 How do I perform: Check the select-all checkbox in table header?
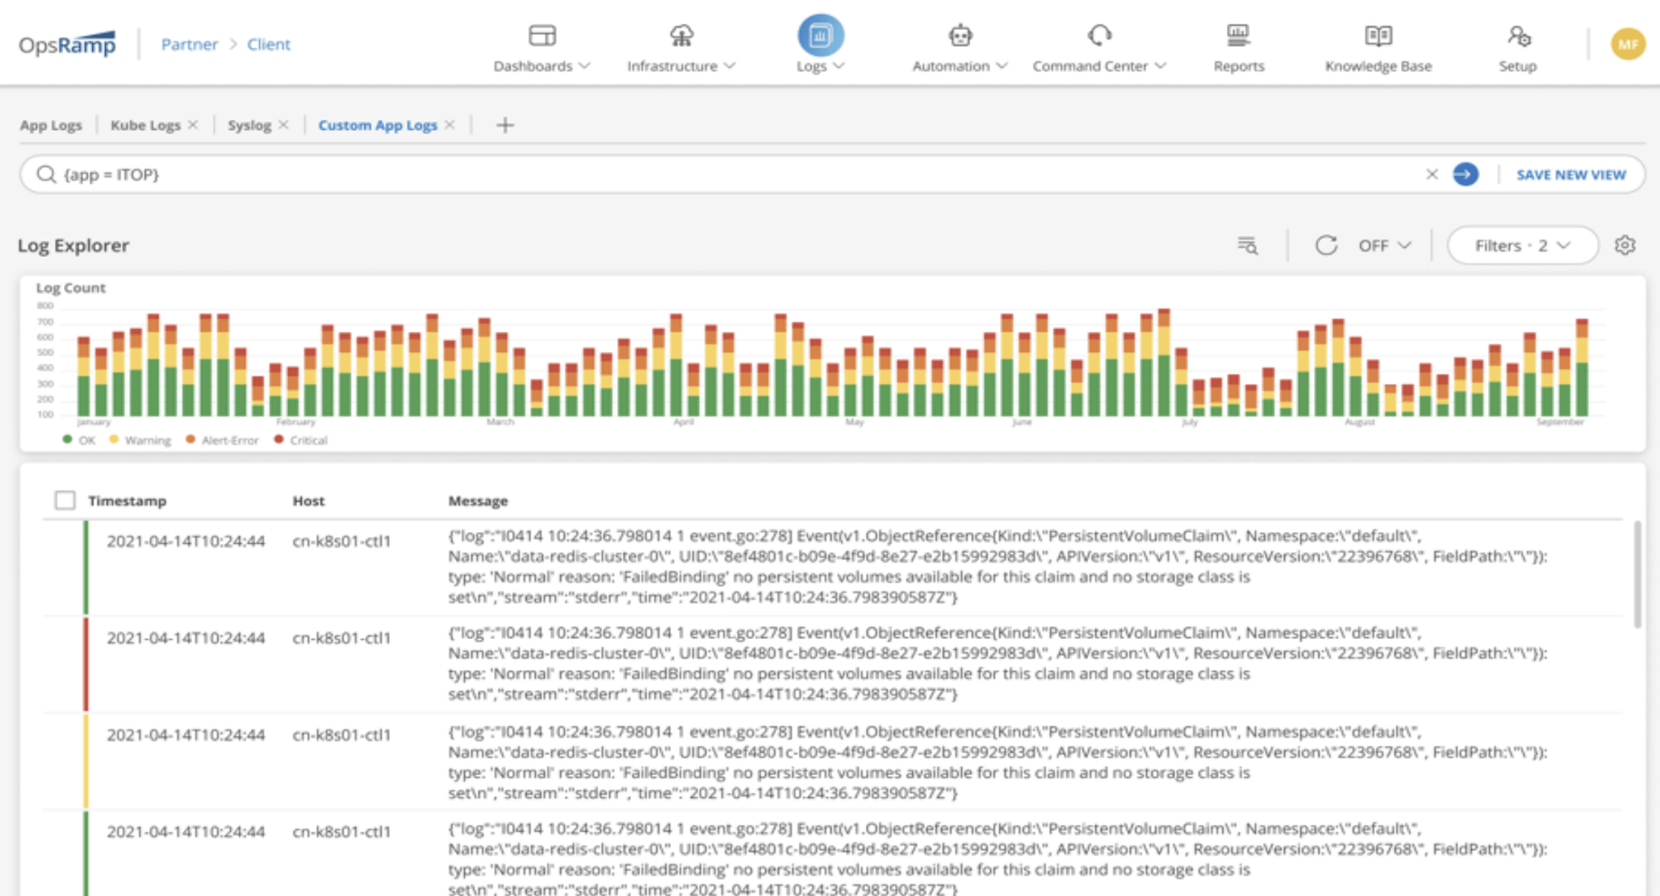click(x=65, y=500)
